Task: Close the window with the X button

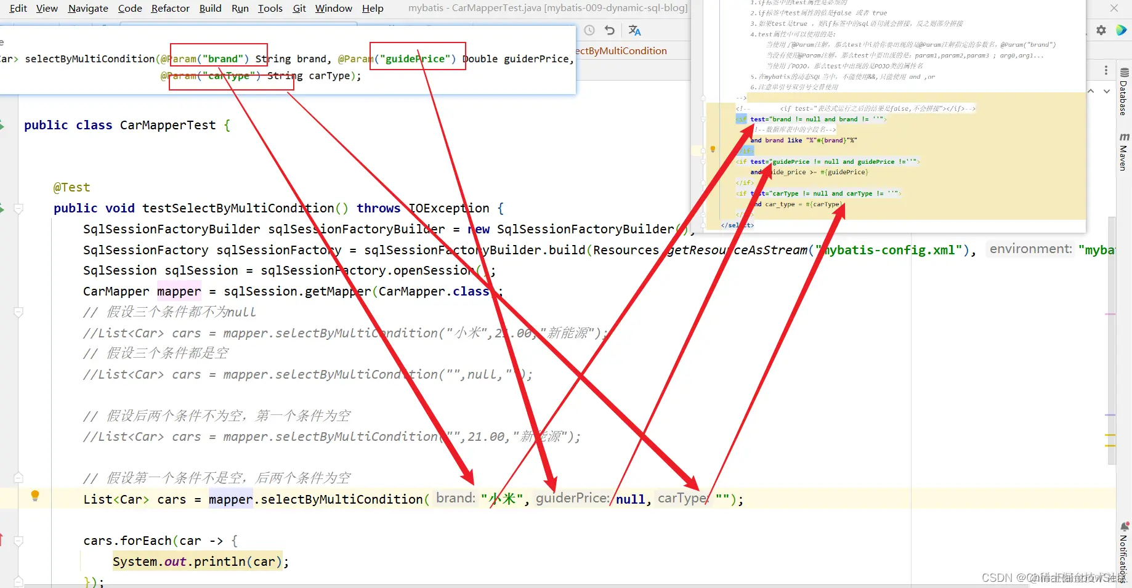Action: pyautogui.click(x=1114, y=8)
